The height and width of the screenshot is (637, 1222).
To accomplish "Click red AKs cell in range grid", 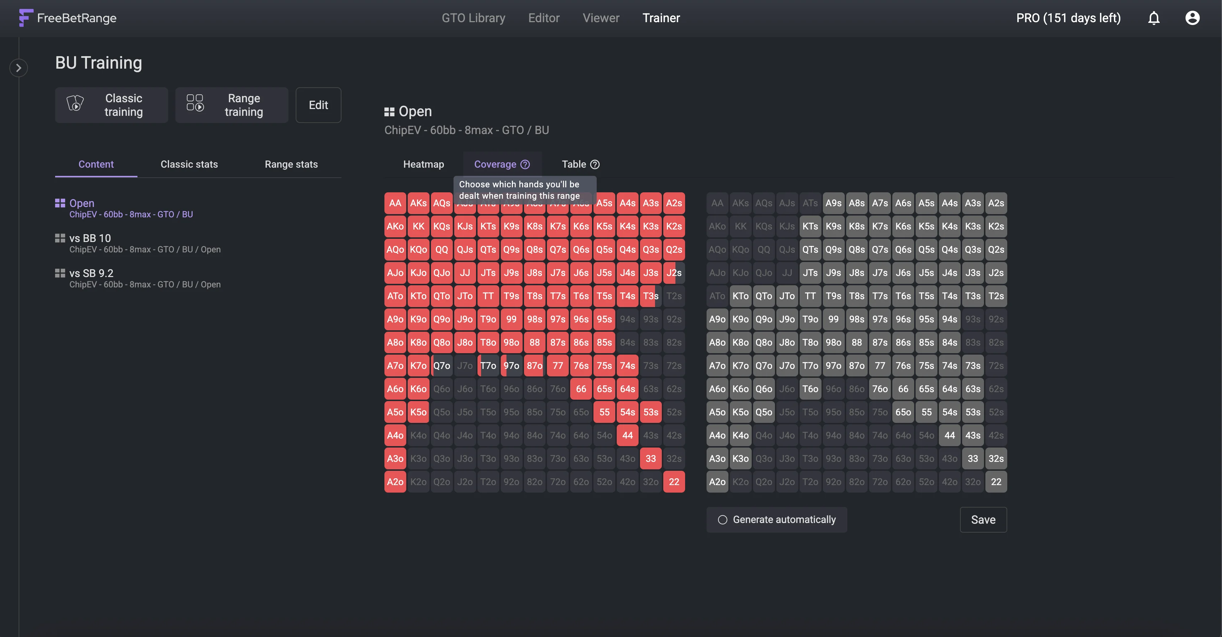I will pos(418,203).
